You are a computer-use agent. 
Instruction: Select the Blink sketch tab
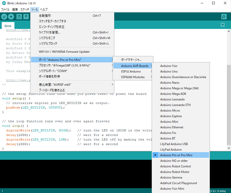point(8,26)
